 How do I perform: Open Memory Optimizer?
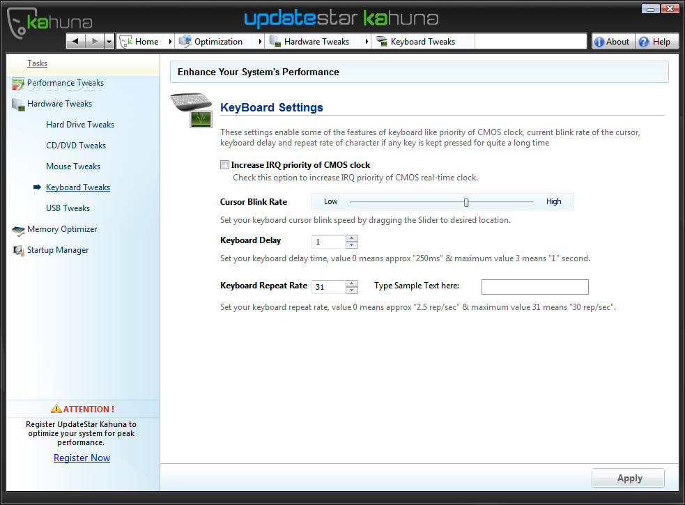click(x=62, y=229)
